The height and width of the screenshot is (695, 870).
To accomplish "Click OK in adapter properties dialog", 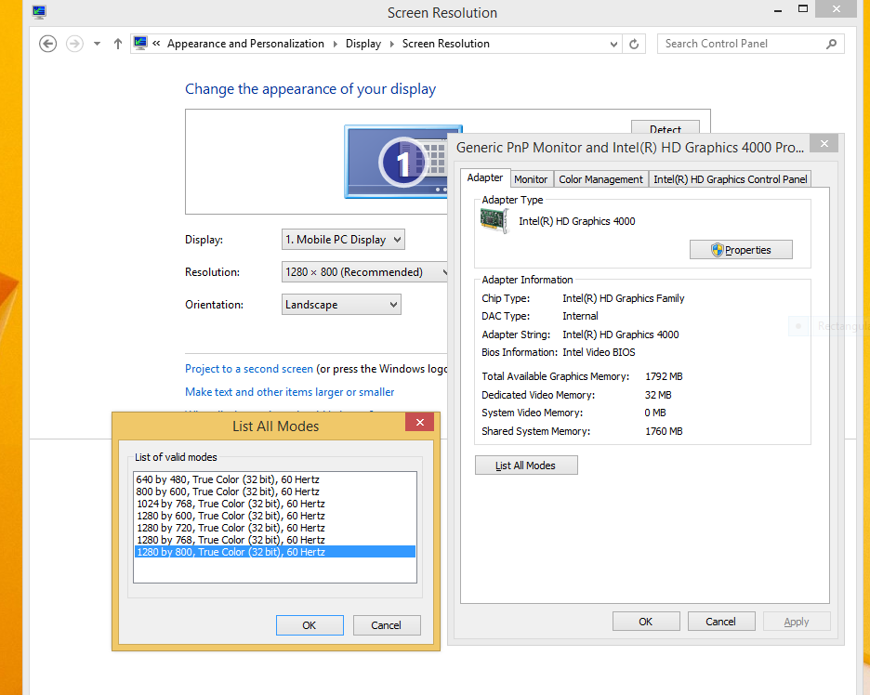I will [646, 622].
